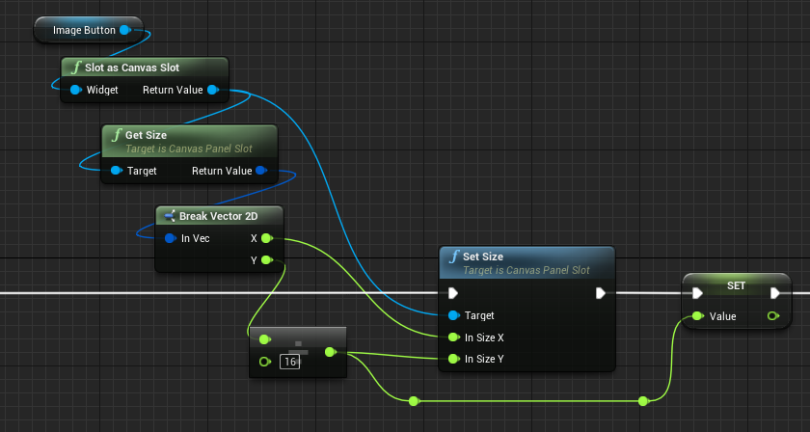Screen dimensions: 810x432
Task: Click the SET node execution output pin
Action: (x=775, y=293)
